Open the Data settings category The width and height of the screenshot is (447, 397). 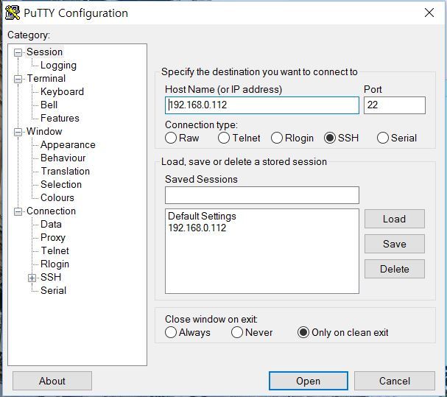51,224
